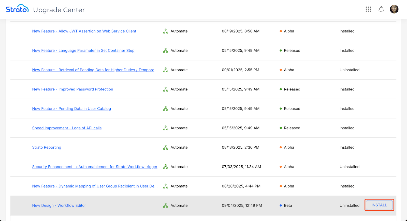Open the user profile avatar

[394, 9]
